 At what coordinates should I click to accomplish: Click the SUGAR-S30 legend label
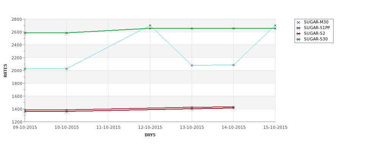point(316,39)
